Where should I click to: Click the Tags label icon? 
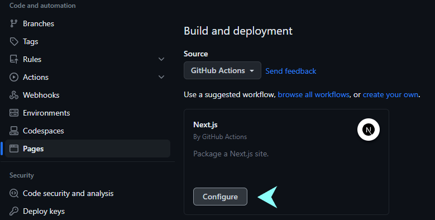14,42
